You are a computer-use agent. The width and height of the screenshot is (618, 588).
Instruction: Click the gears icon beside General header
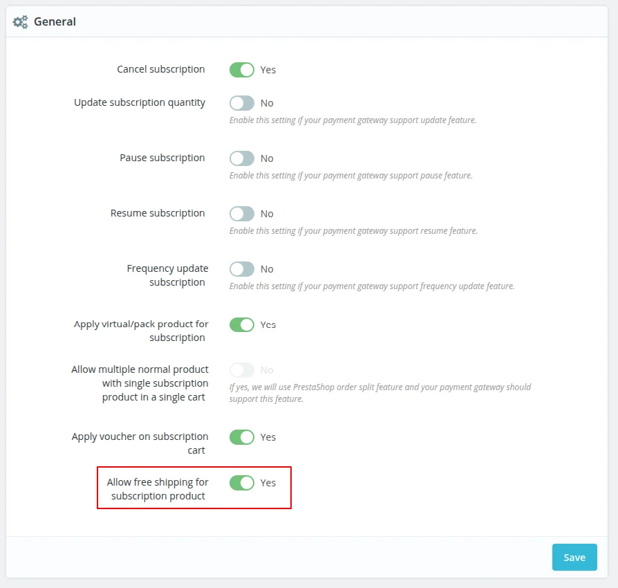point(20,21)
